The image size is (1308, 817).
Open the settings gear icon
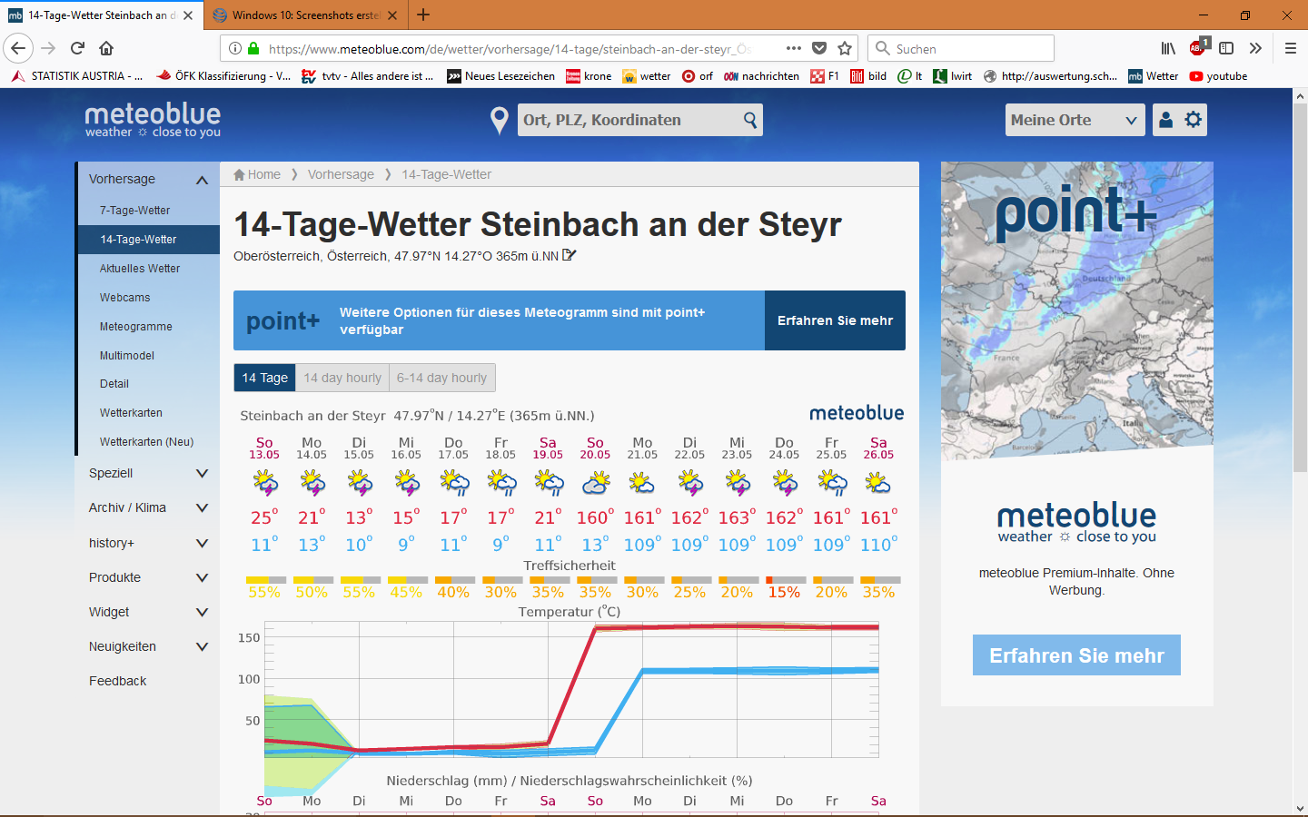[1194, 120]
